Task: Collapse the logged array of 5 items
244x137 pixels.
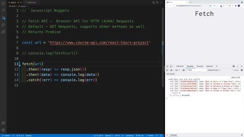Action: (x=169, y=79)
